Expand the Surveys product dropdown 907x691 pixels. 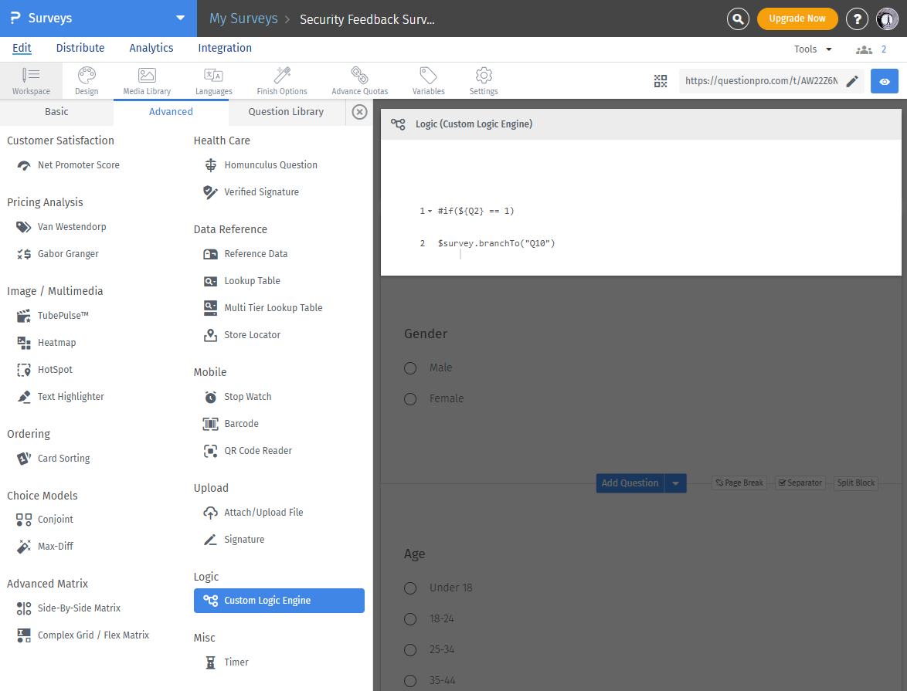coord(180,19)
